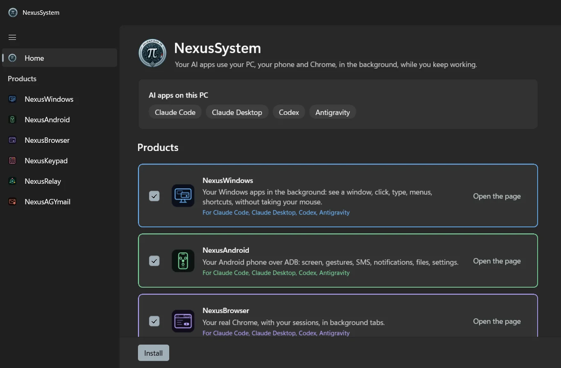This screenshot has width=561, height=368.
Task: Click the NexusSystem title bar logo
Action: coord(13,13)
